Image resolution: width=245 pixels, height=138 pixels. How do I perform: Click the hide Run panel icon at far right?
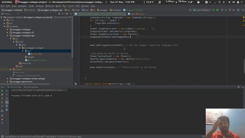point(243,87)
